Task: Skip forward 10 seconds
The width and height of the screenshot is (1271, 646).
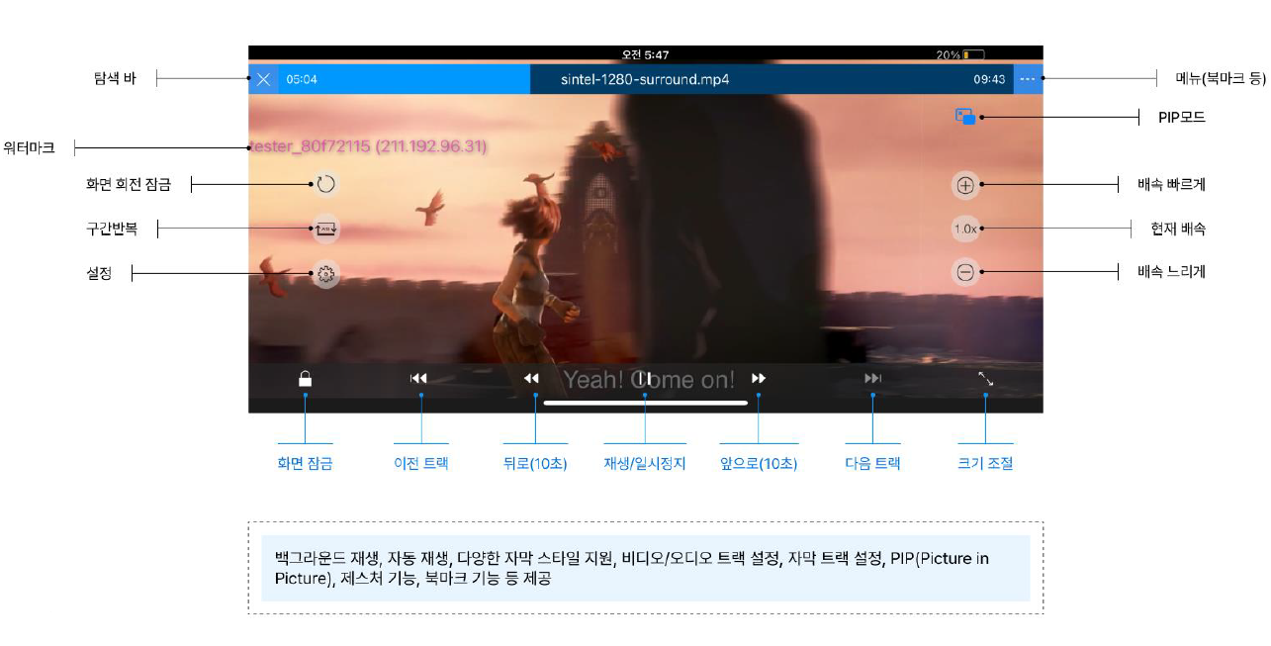Action: click(x=759, y=378)
